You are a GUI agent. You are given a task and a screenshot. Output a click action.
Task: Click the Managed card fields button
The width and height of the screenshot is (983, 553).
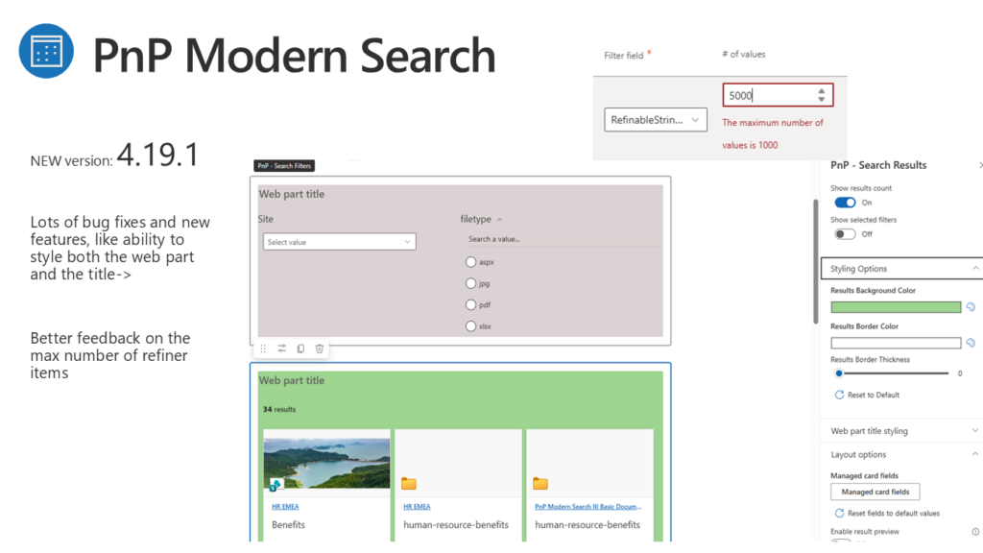pyautogui.click(x=875, y=492)
